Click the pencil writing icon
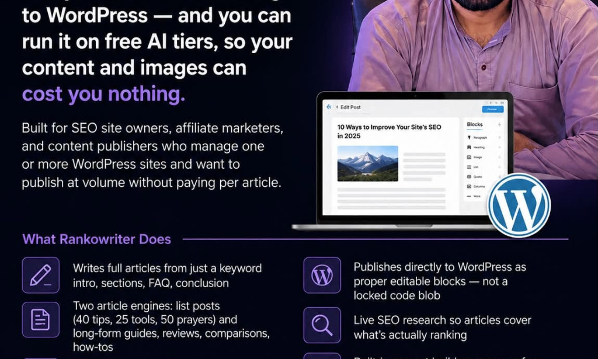Image resolution: width=598 pixels, height=359 pixels. click(41, 275)
